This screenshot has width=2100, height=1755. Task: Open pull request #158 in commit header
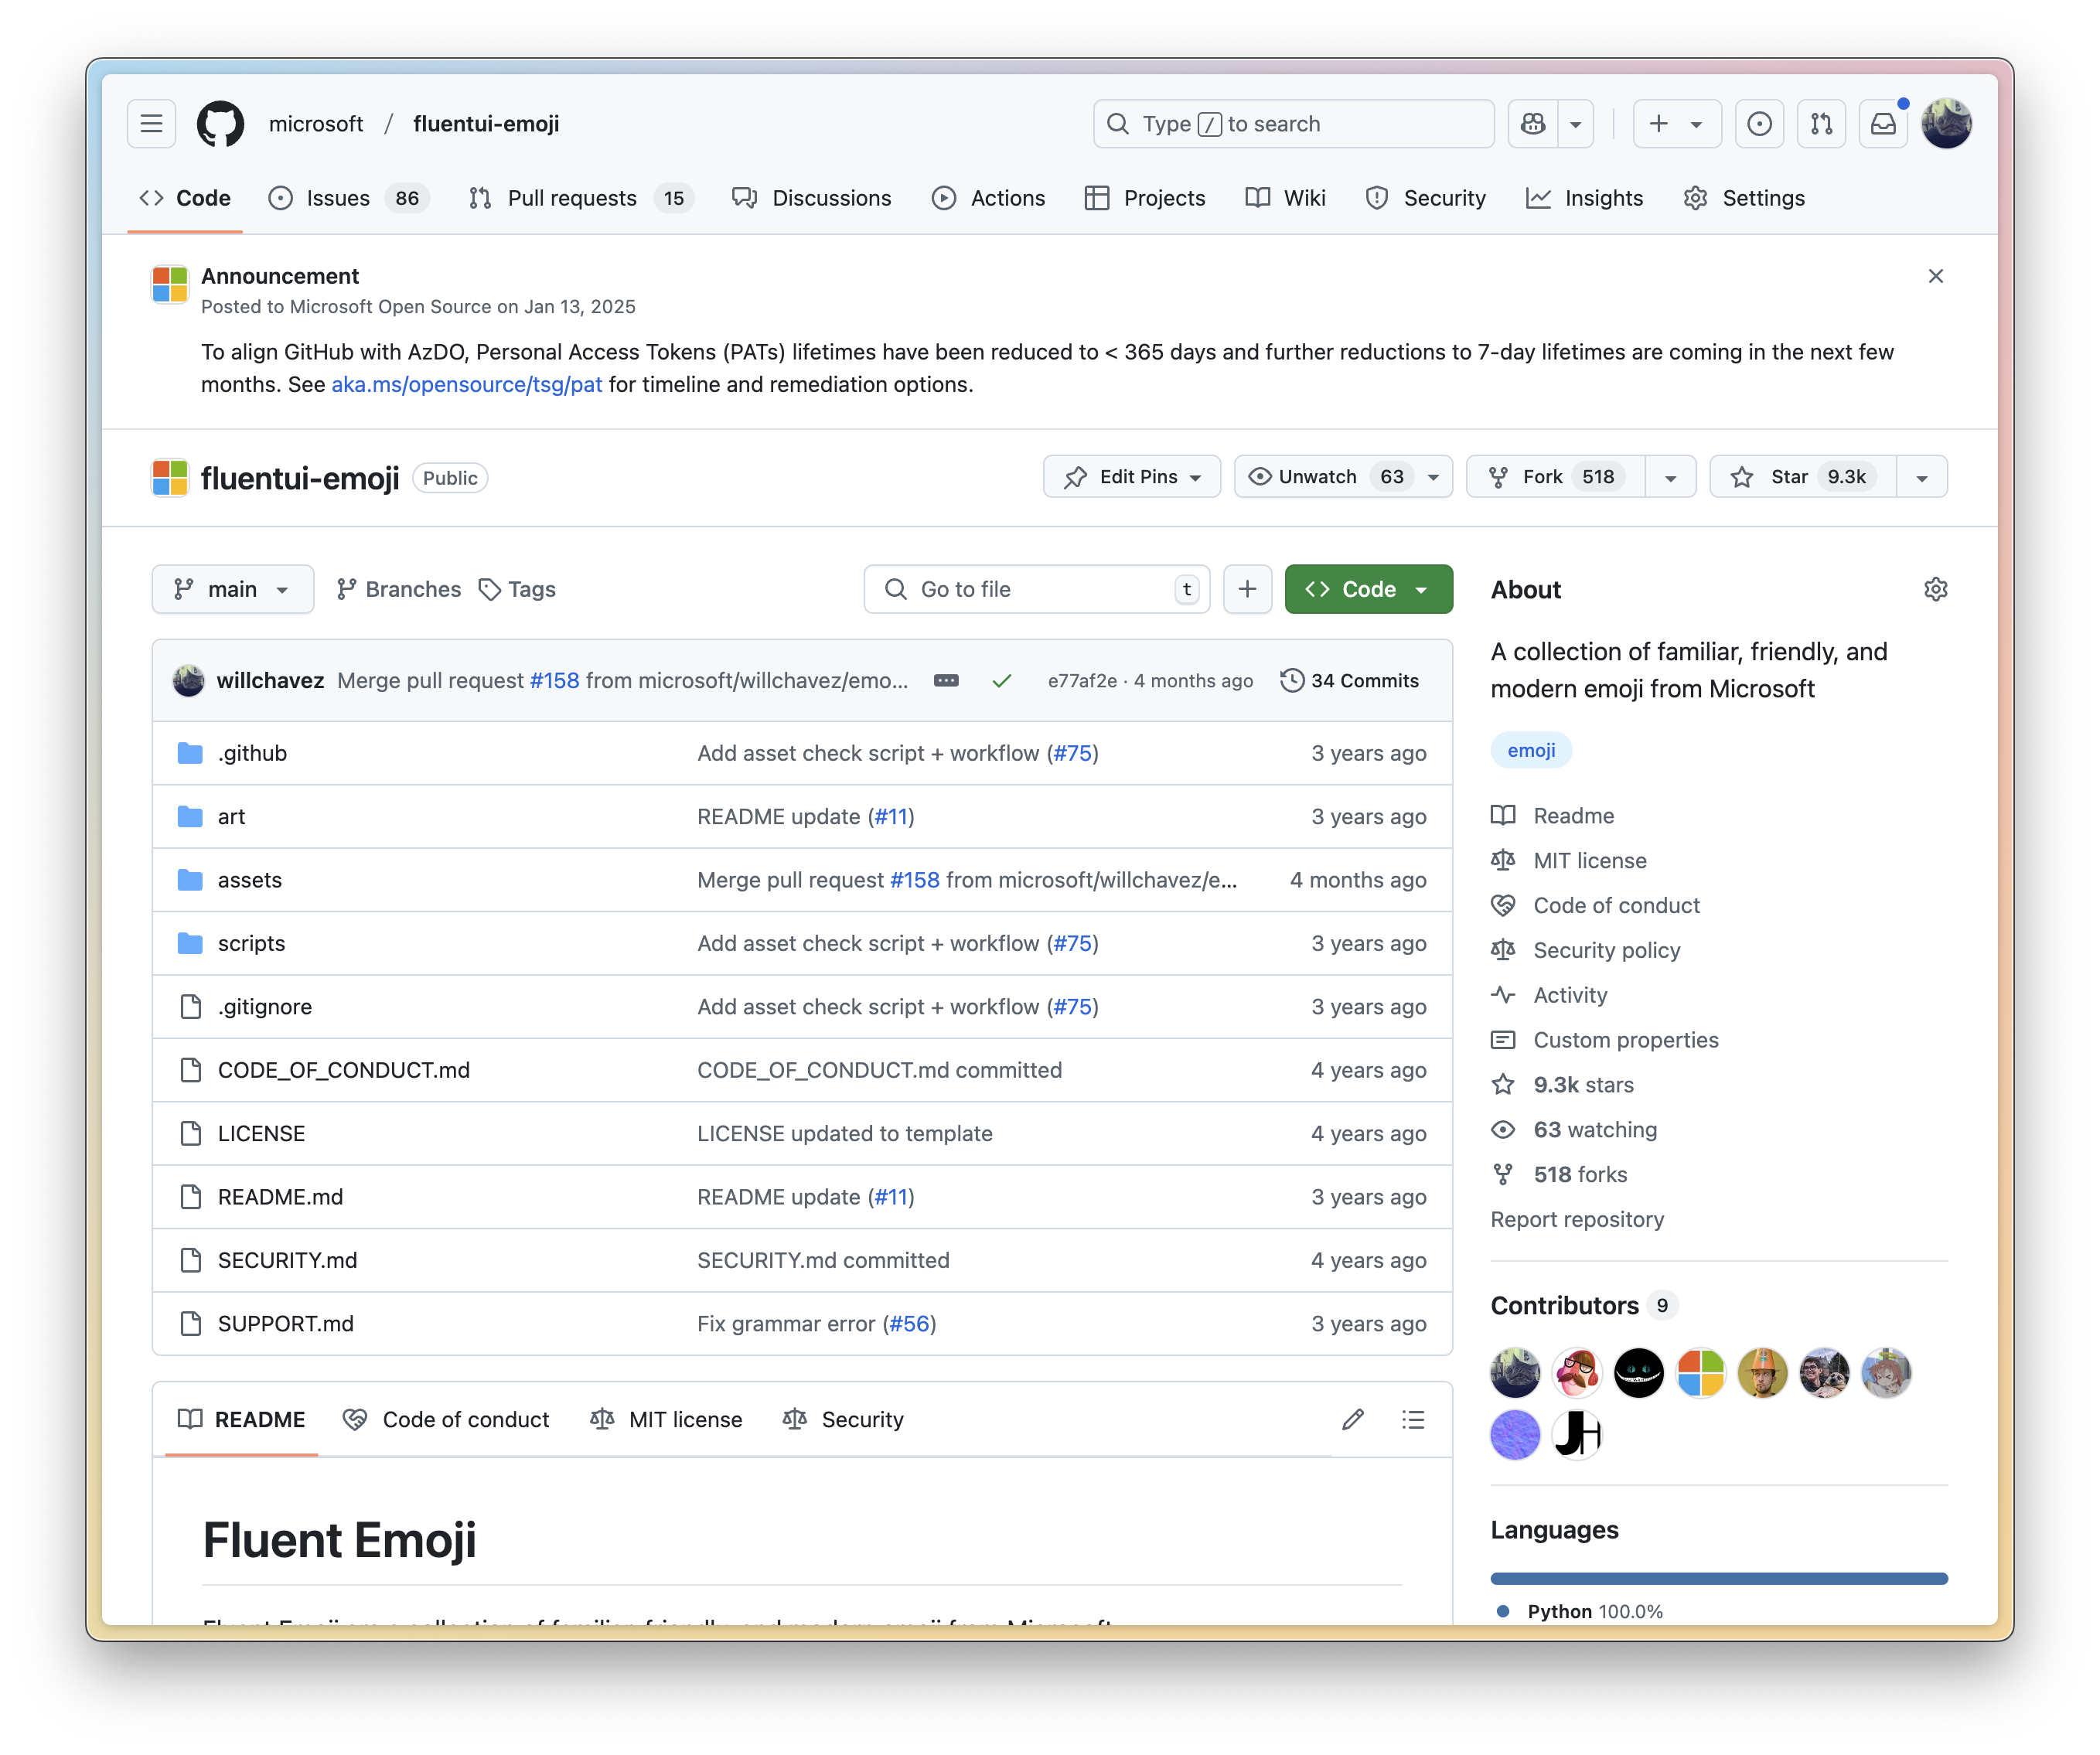click(555, 680)
